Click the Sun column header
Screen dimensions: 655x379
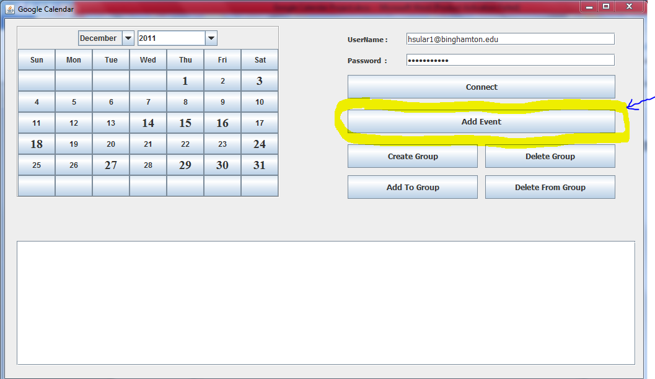click(x=37, y=60)
